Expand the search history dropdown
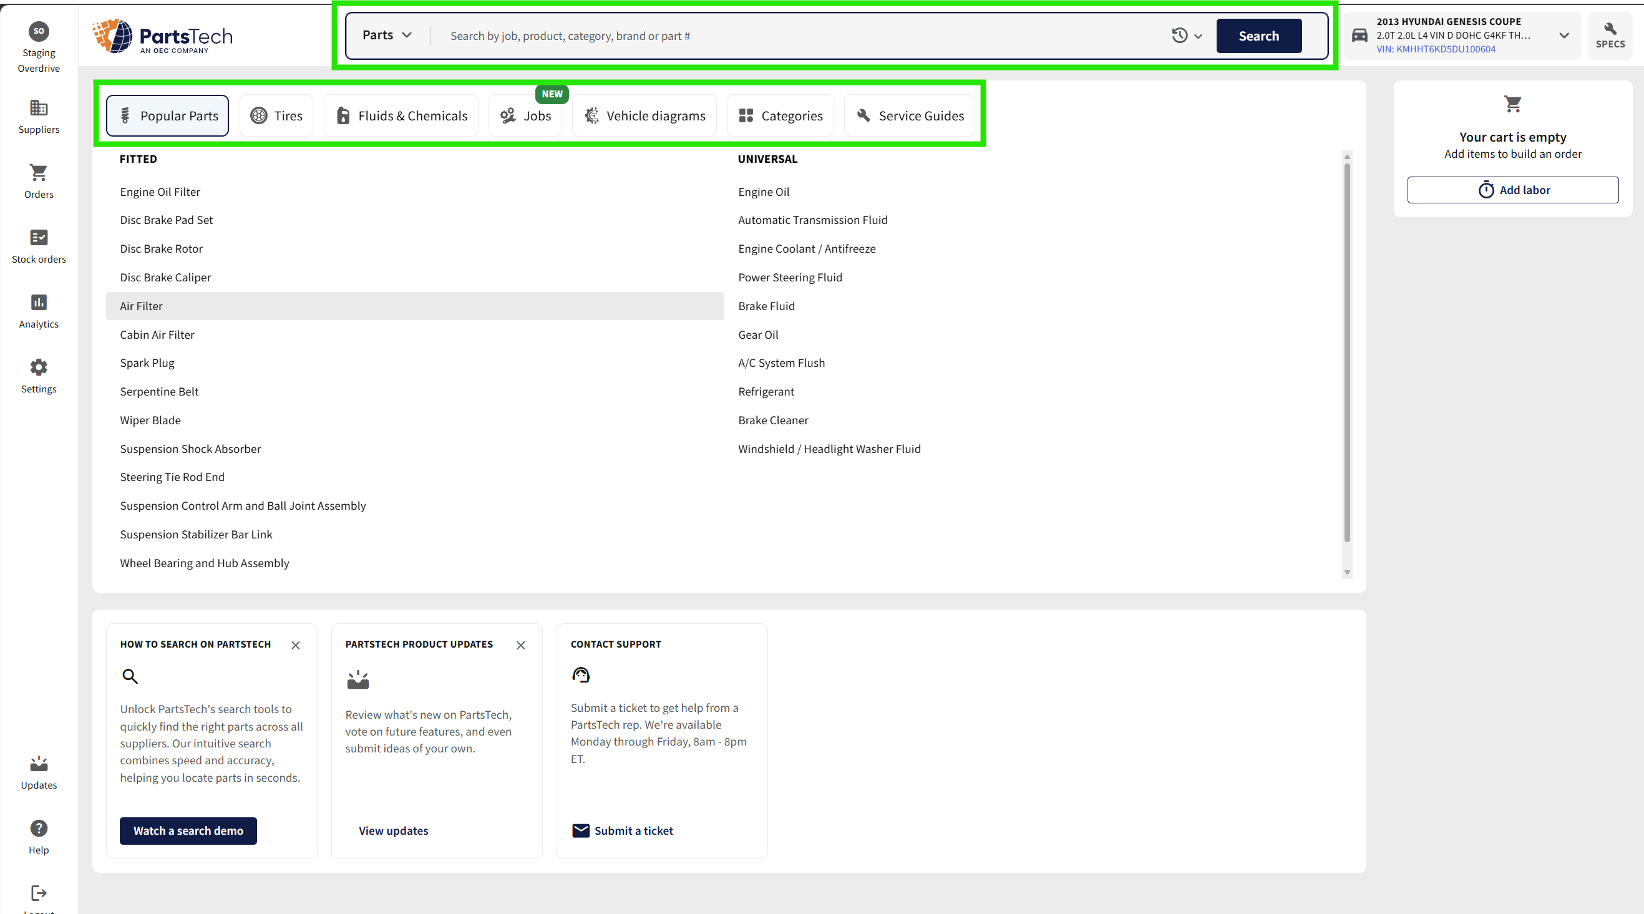The image size is (1644, 914). pos(1187,36)
